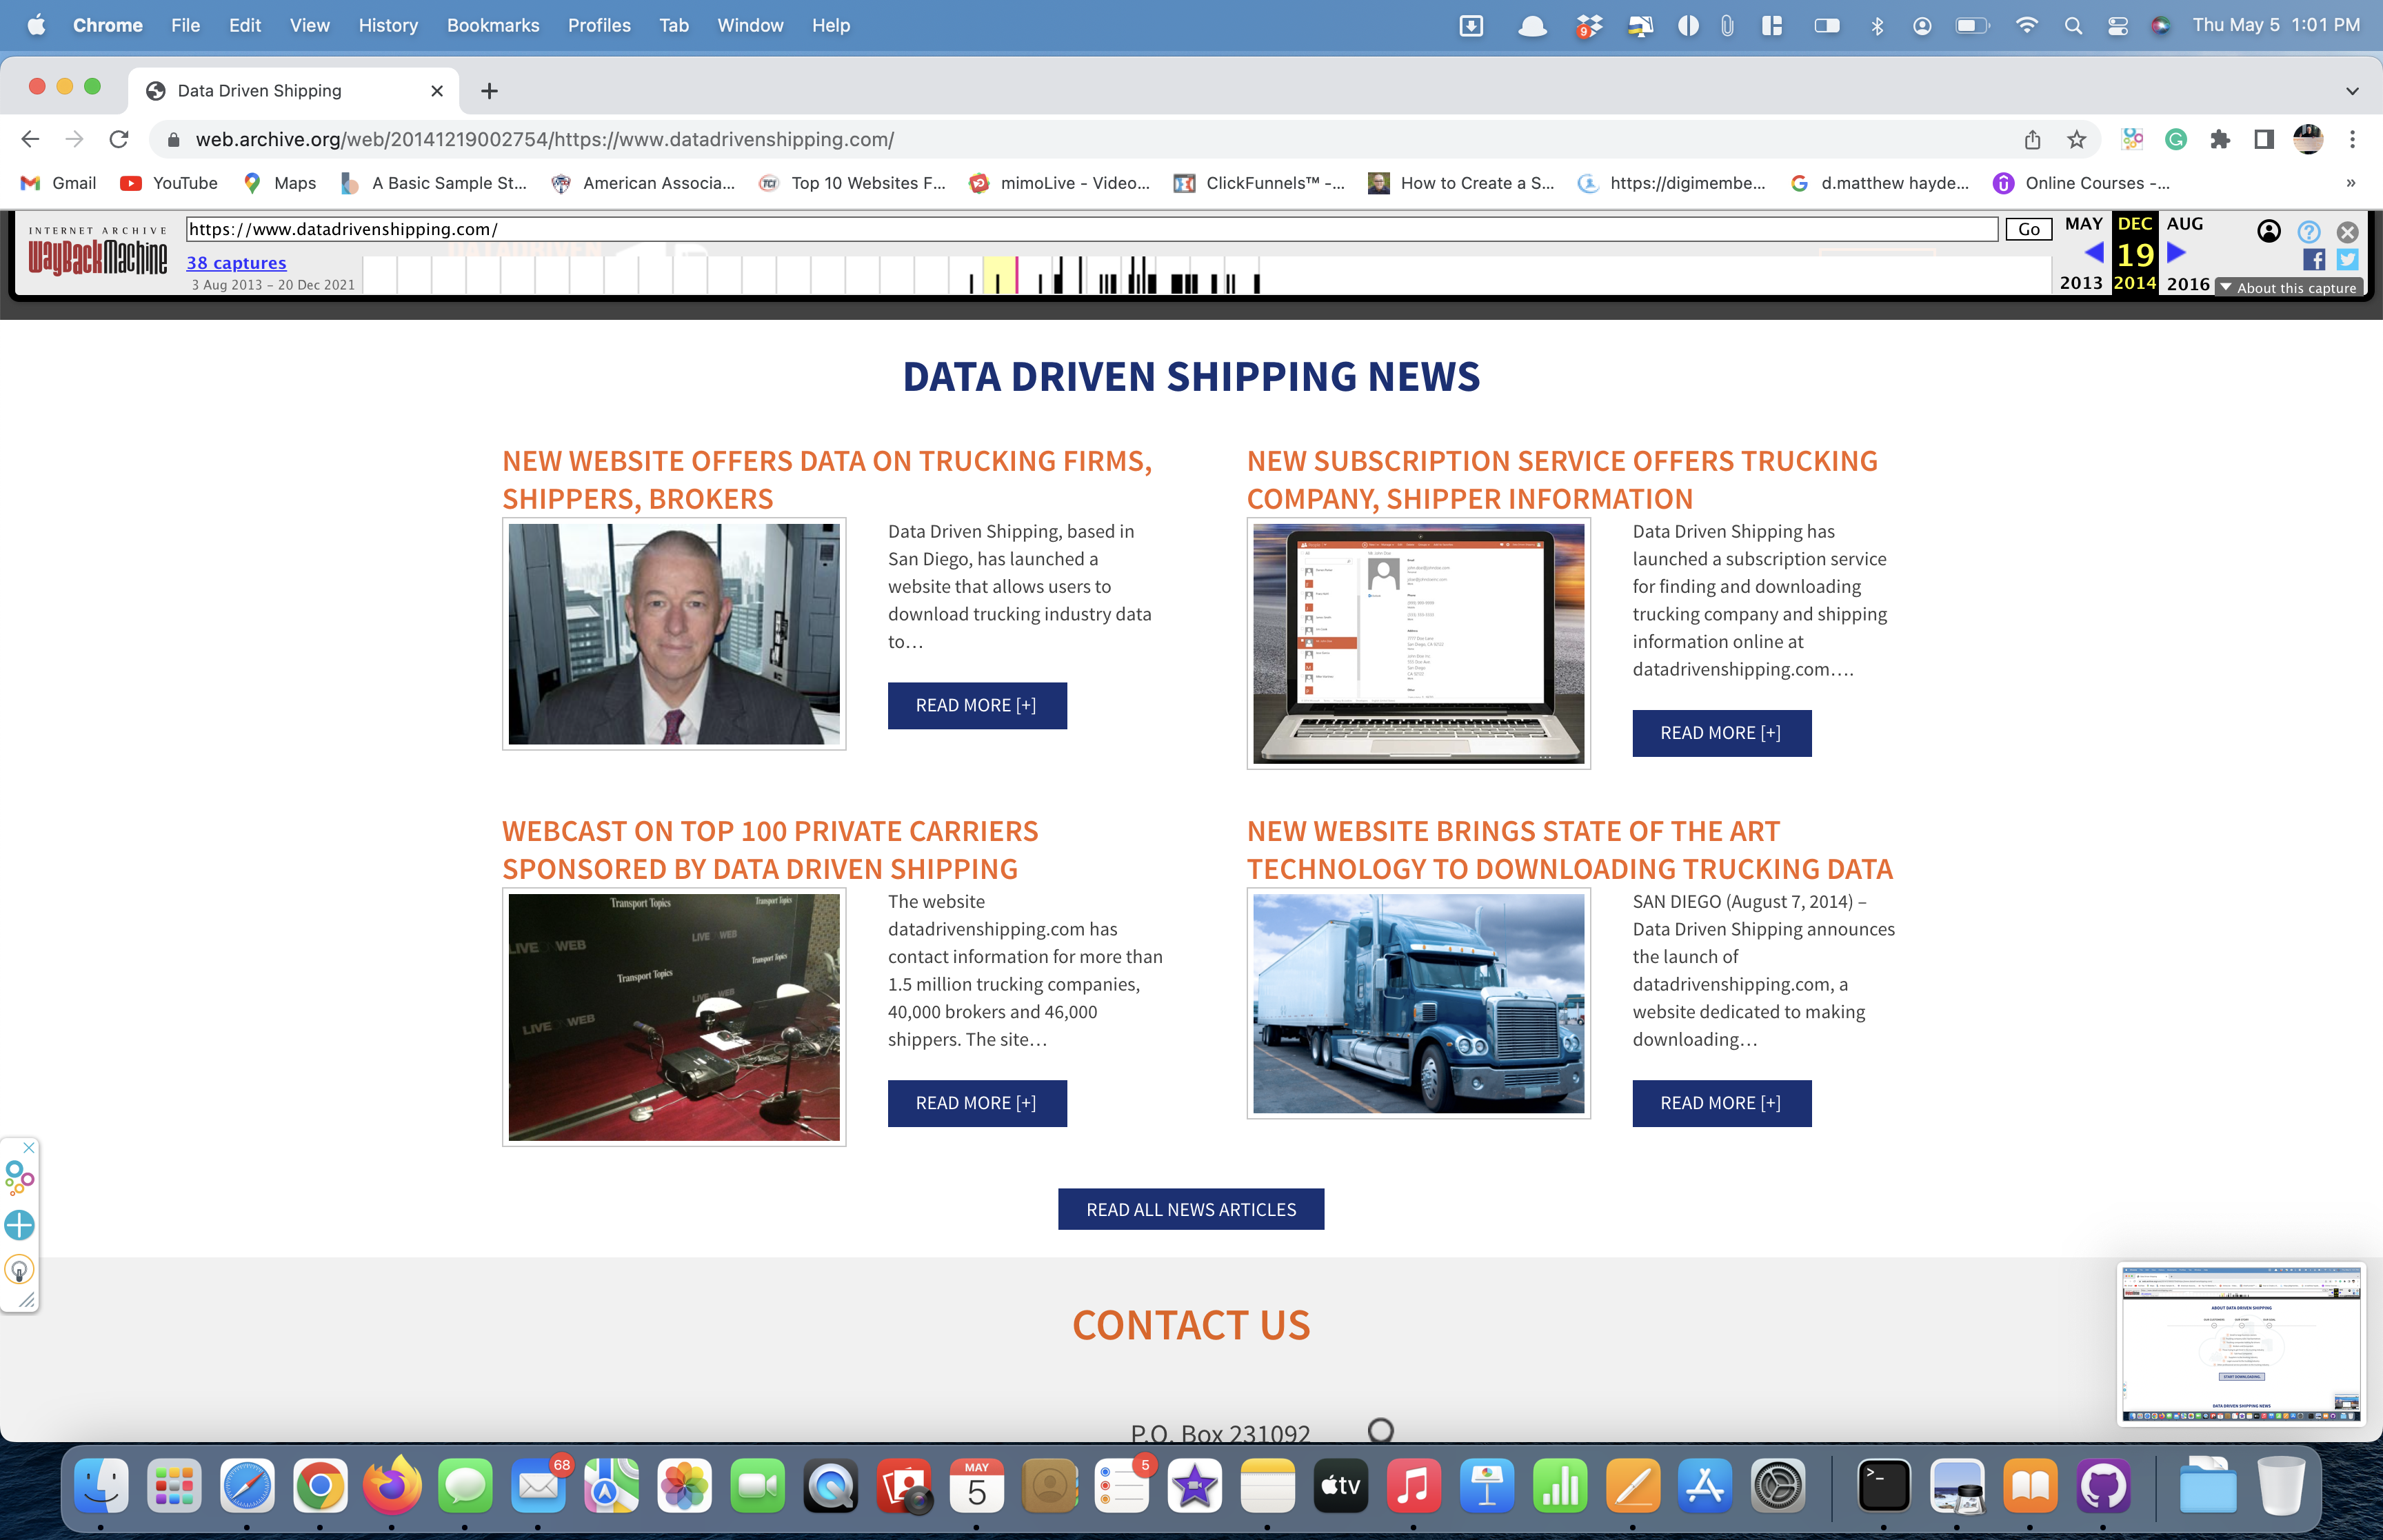2383x1540 pixels.
Task: Click the Wayback Machine help question icon
Action: click(x=2308, y=232)
